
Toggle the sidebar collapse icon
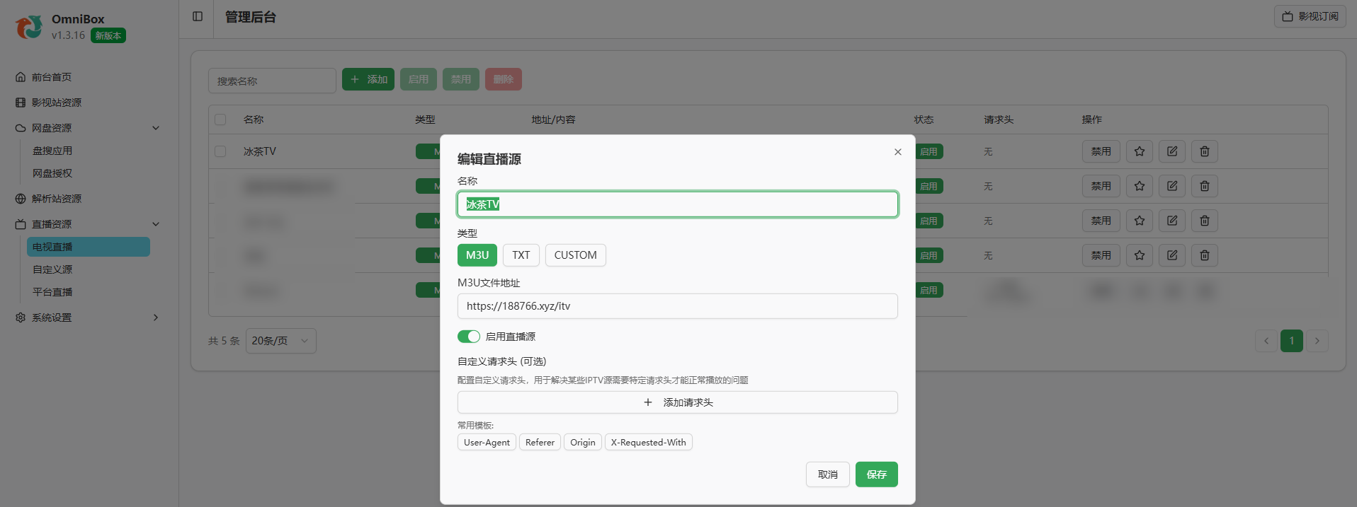[x=198, y=16]
